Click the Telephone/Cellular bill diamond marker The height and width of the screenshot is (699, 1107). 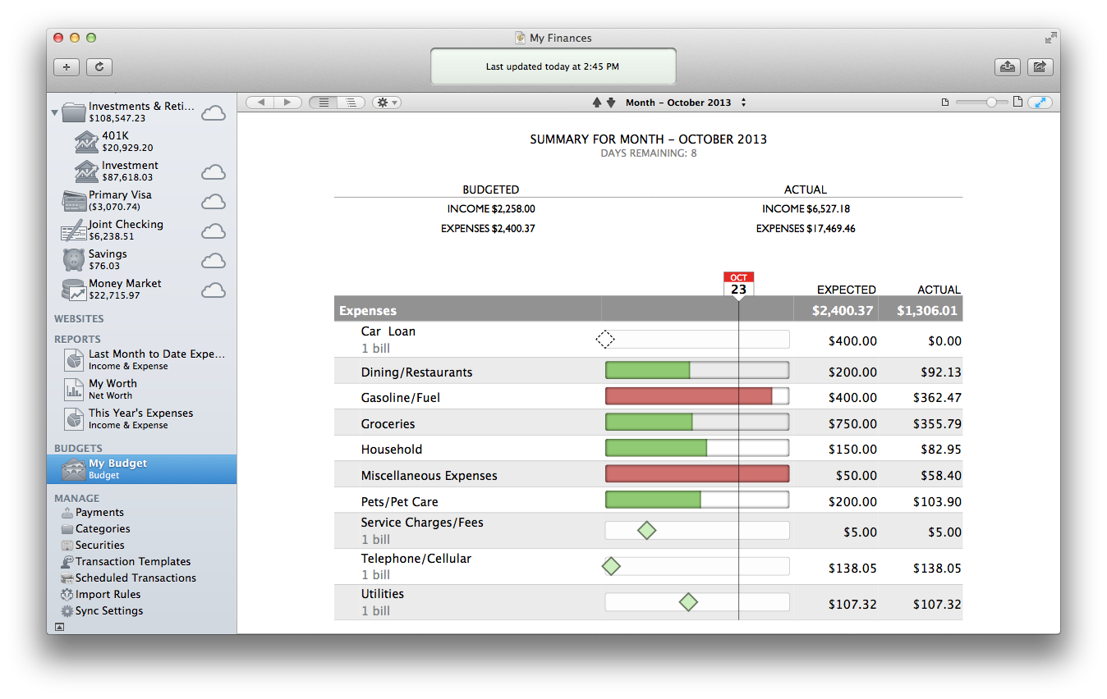point(611,566)
